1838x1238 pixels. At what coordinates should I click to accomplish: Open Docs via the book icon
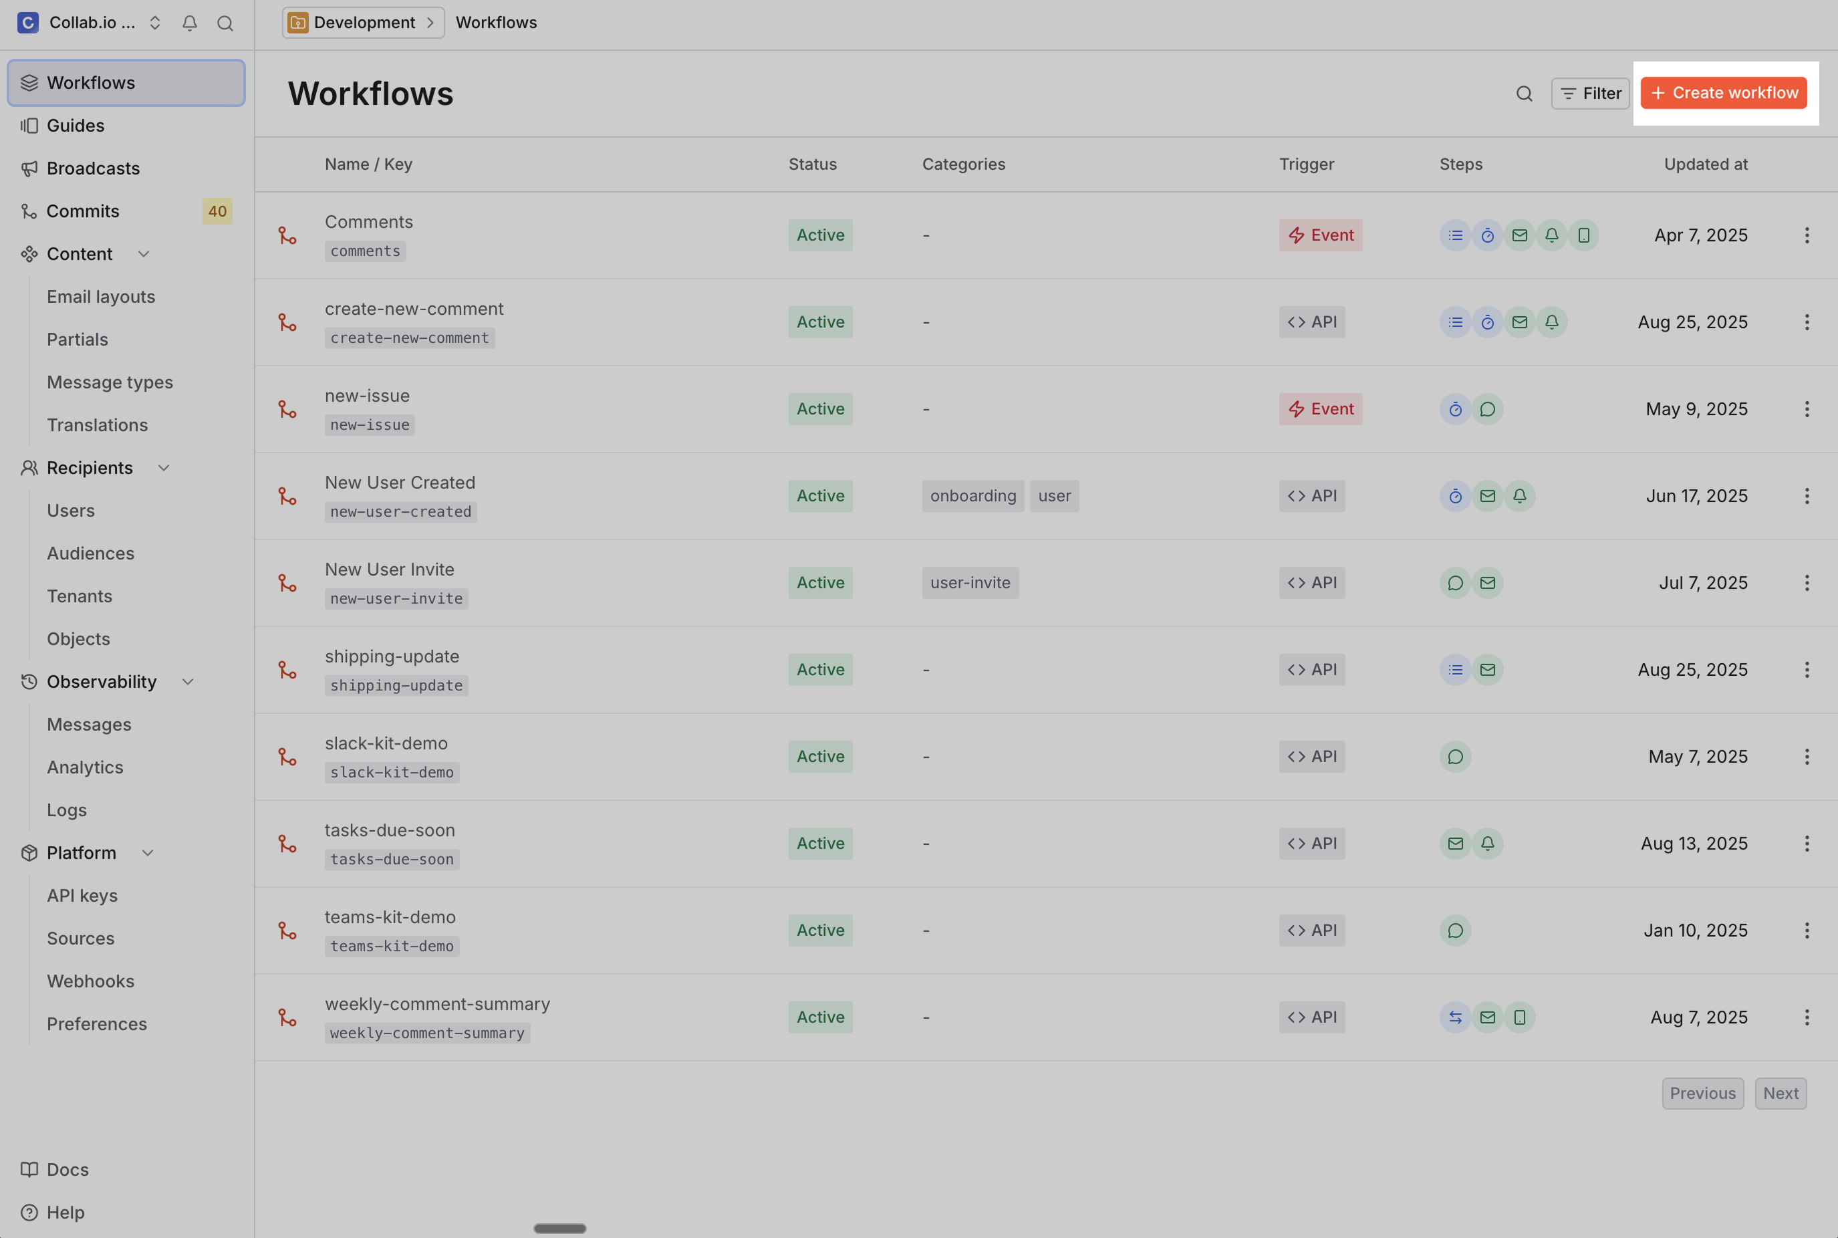29,1169
